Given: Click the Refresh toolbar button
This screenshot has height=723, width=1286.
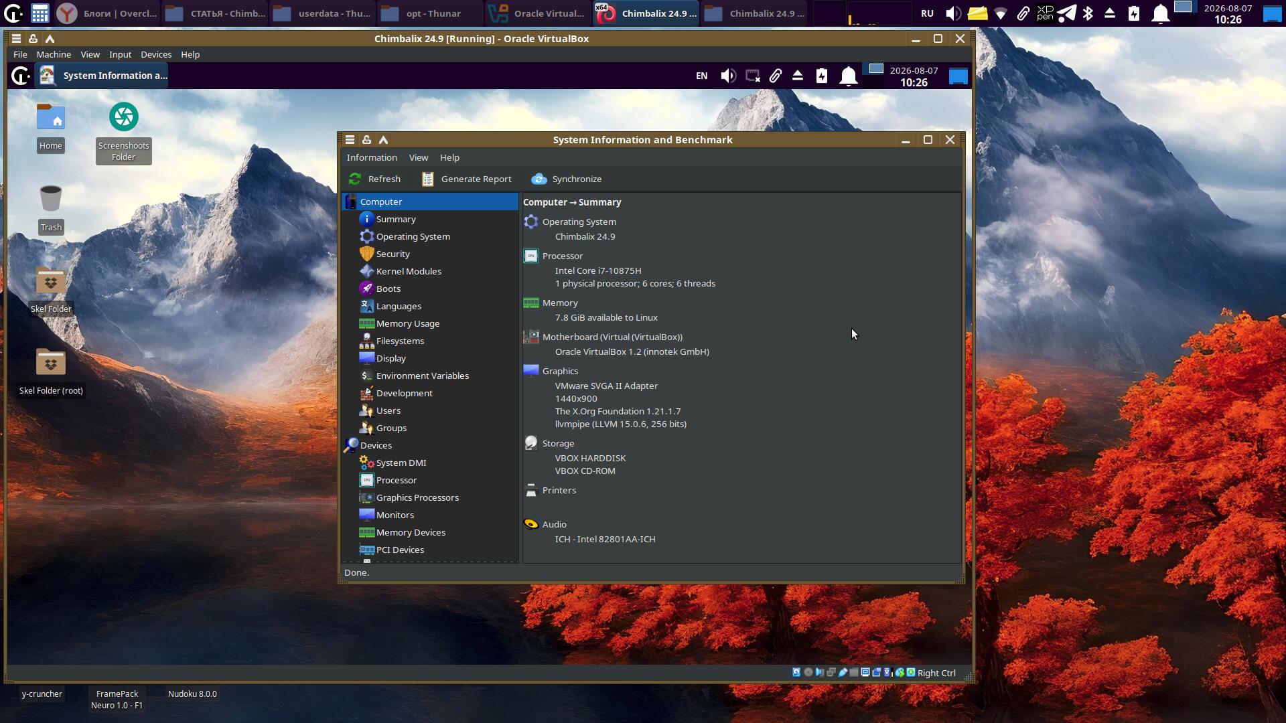Looking at the screenshot, I should tap(375, 179).
